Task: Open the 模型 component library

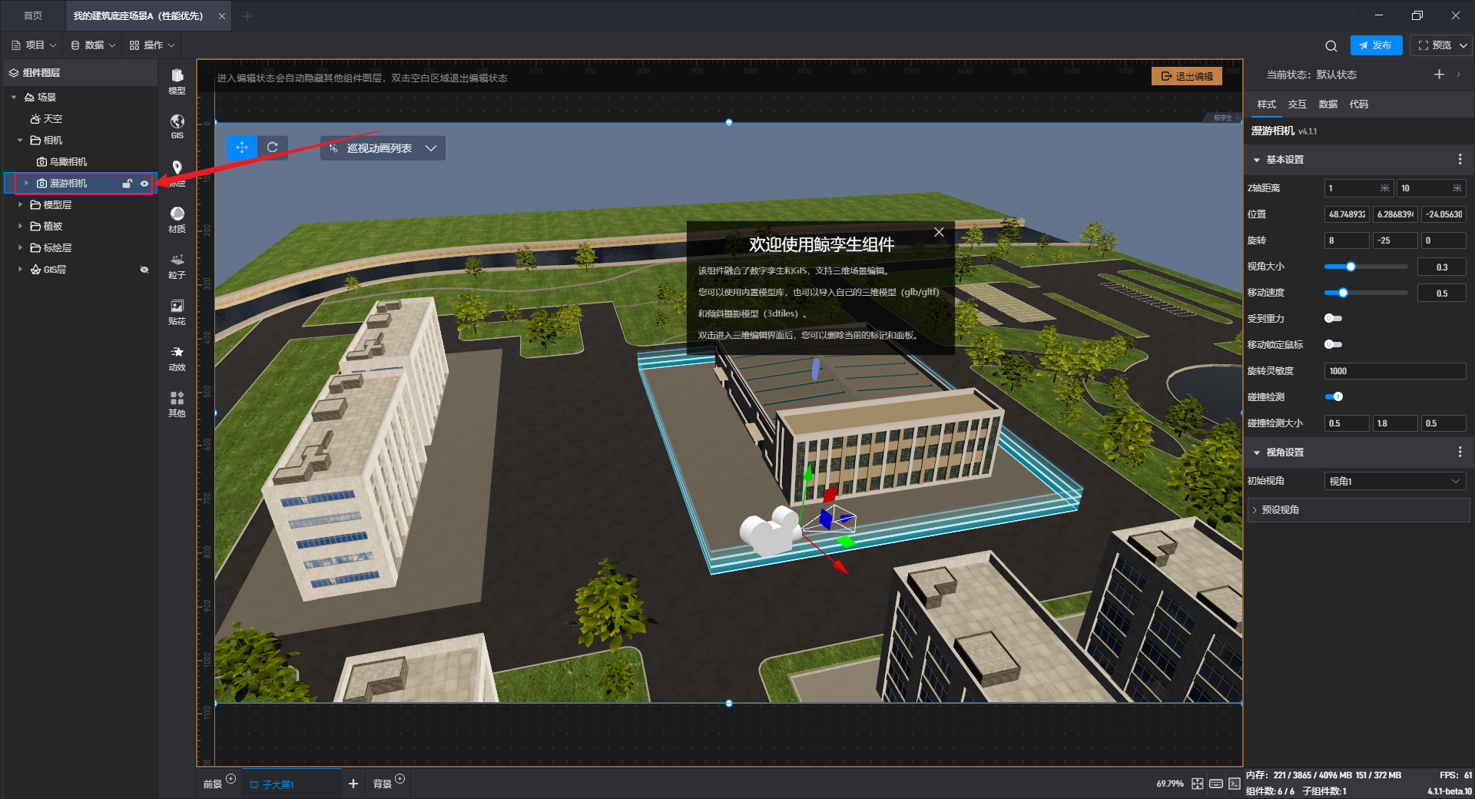Action: coord(177,80)
